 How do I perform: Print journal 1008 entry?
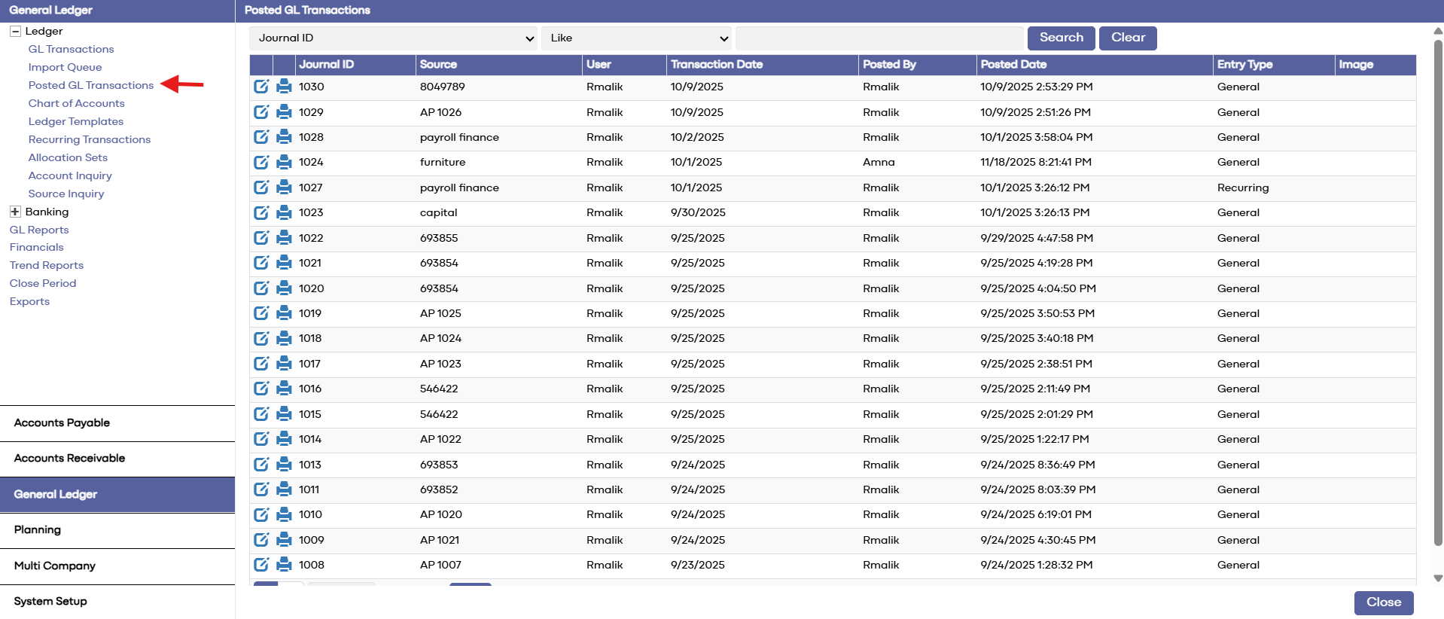click(284, 565)
